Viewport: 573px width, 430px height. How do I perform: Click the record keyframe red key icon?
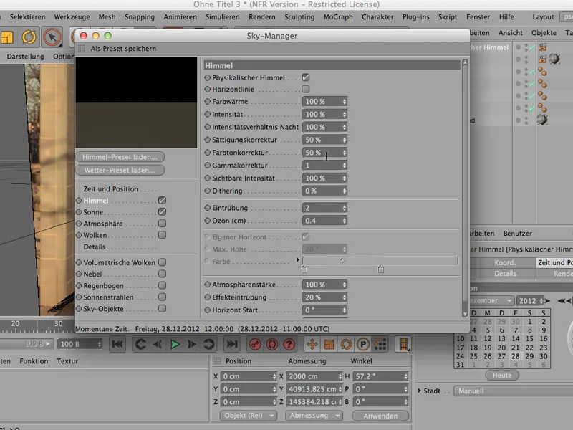click(x=256, y=345)
